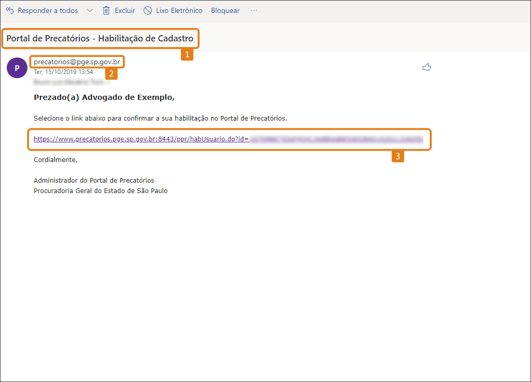Click the blurred recipient name line
This screenshot has width=531, height=382.
(x=71, y=82)
